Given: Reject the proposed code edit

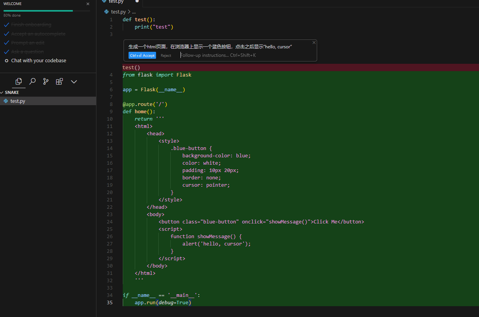Looking at the screenshot, I should click(x=166, y=55).
